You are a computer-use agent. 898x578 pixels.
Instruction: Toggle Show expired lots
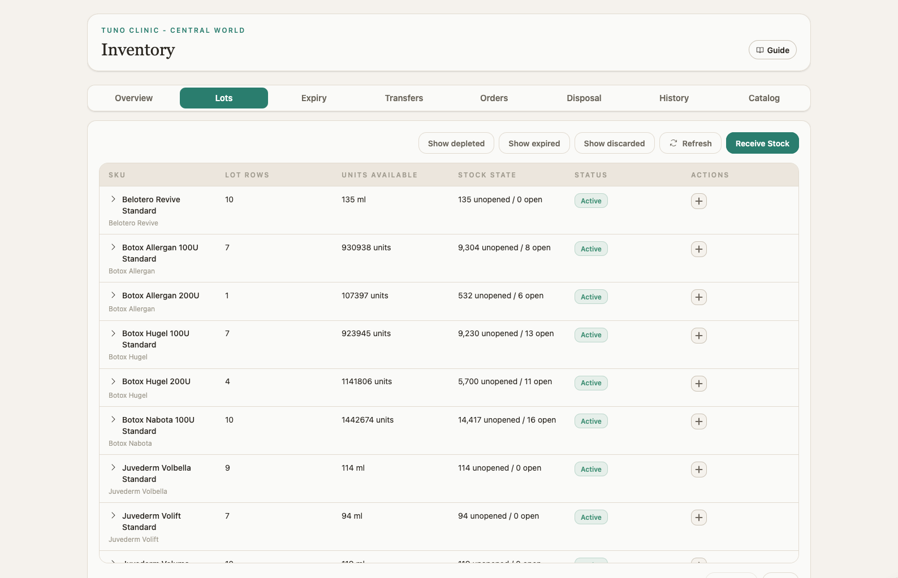(534, 143)
